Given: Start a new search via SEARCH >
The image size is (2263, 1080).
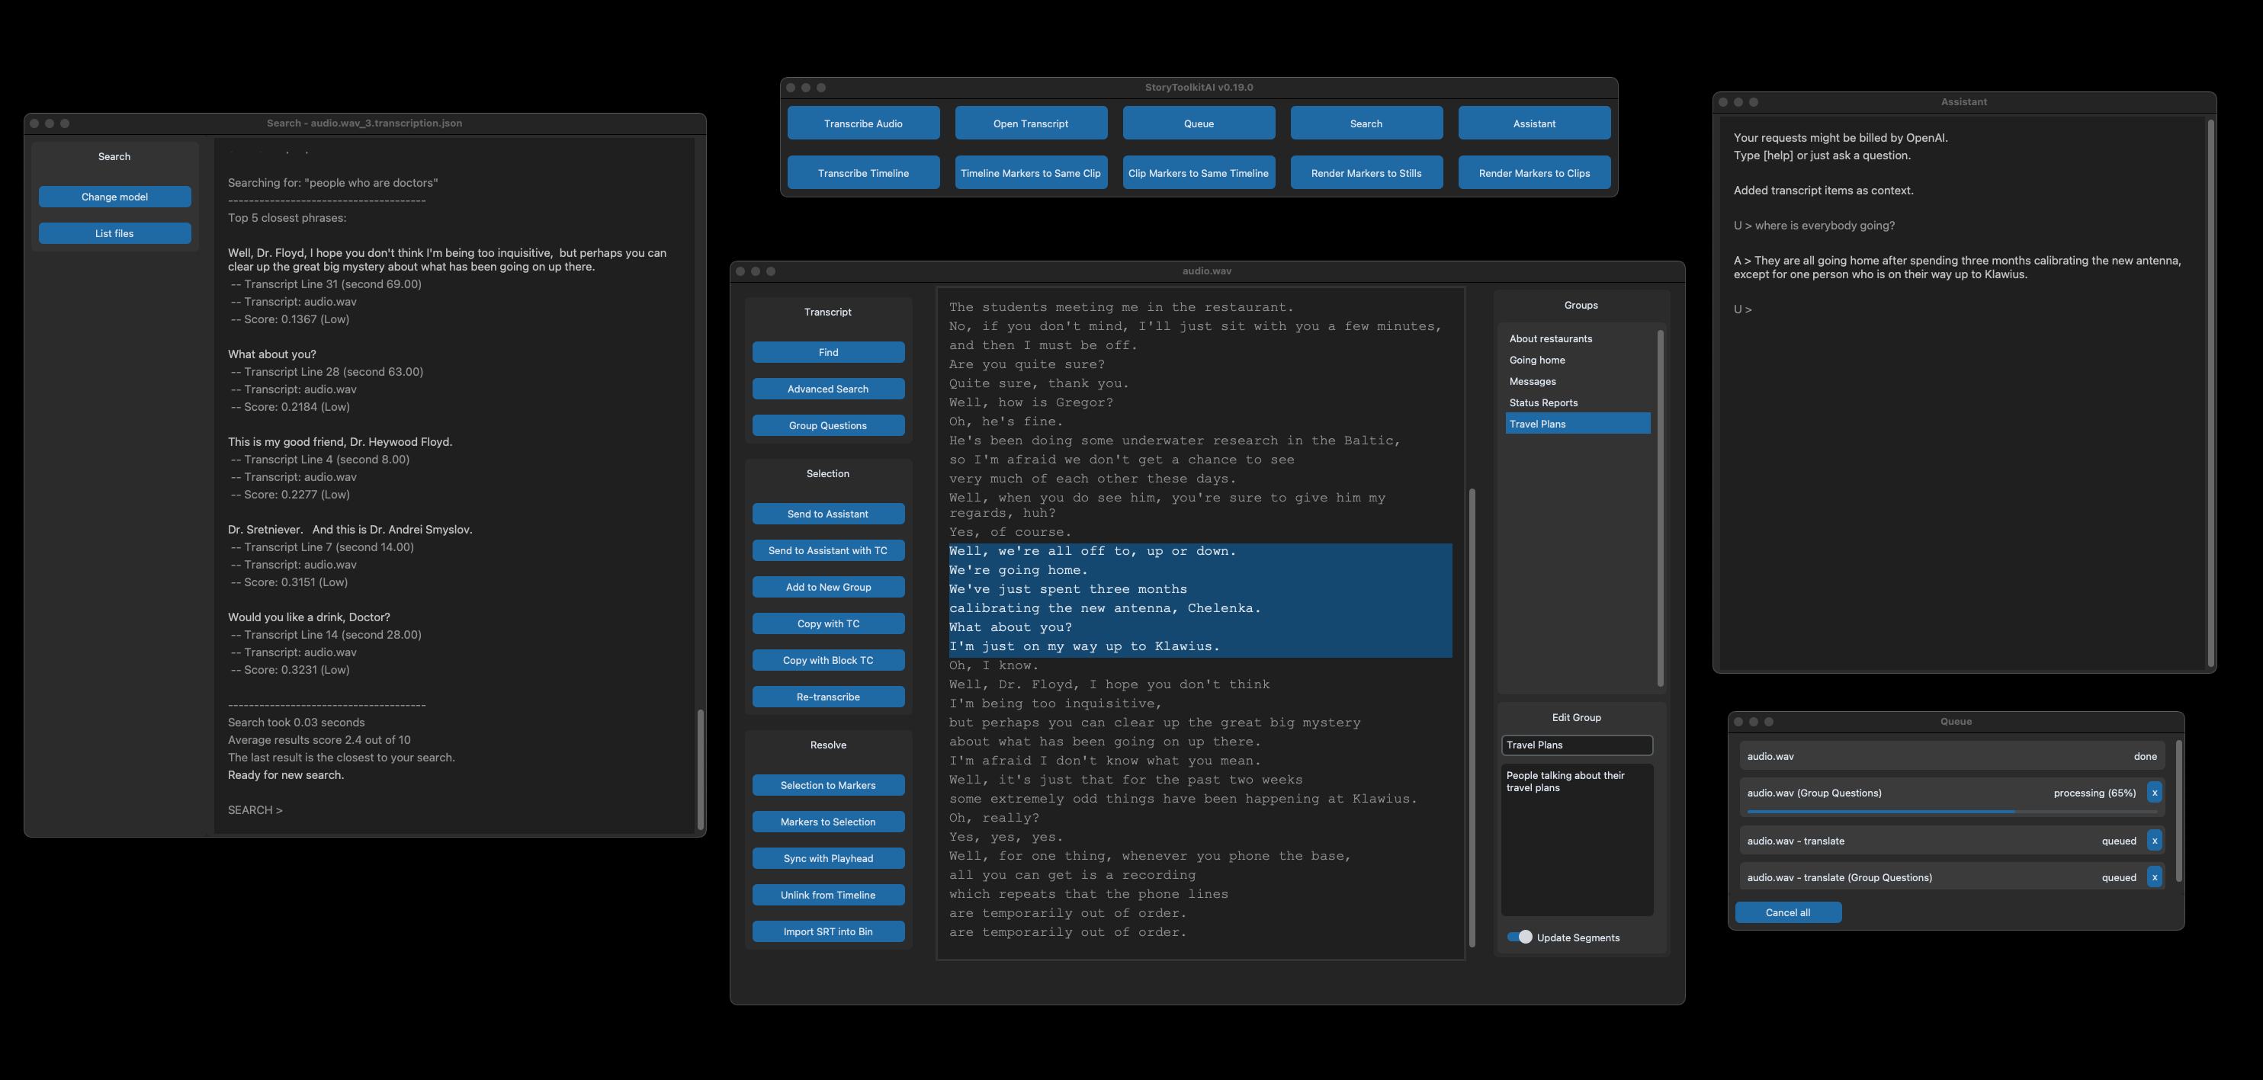Looking at the screenshot, I should [254, 809].
